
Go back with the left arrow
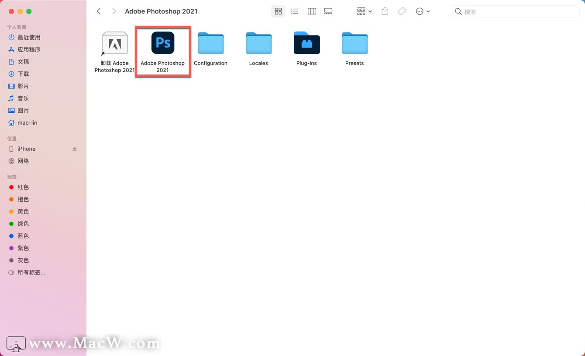point(99,11)
